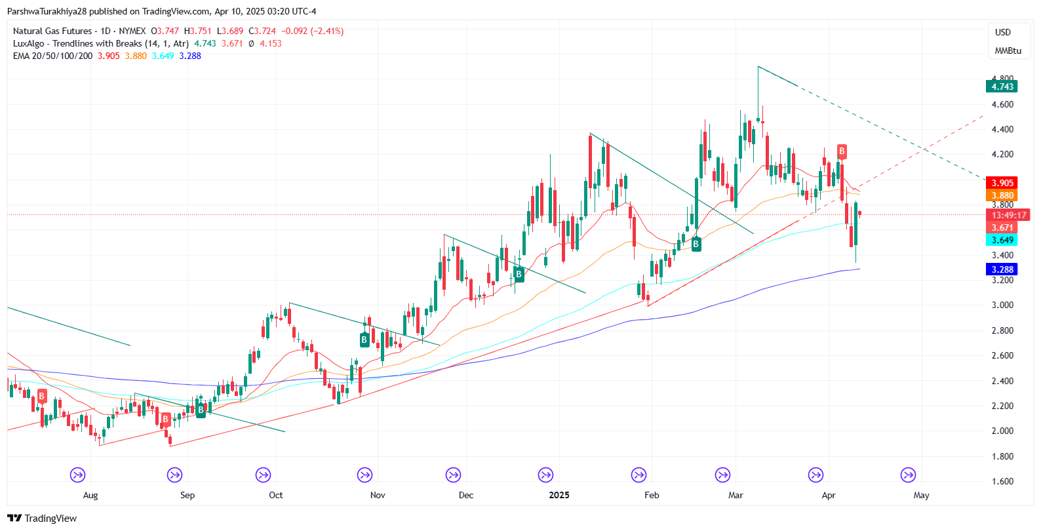The width and height of the screenshot is (1041, 531).
Task: Click the EMA legend value 3.880
Action: pyautogui.click(x=136, y=56)
